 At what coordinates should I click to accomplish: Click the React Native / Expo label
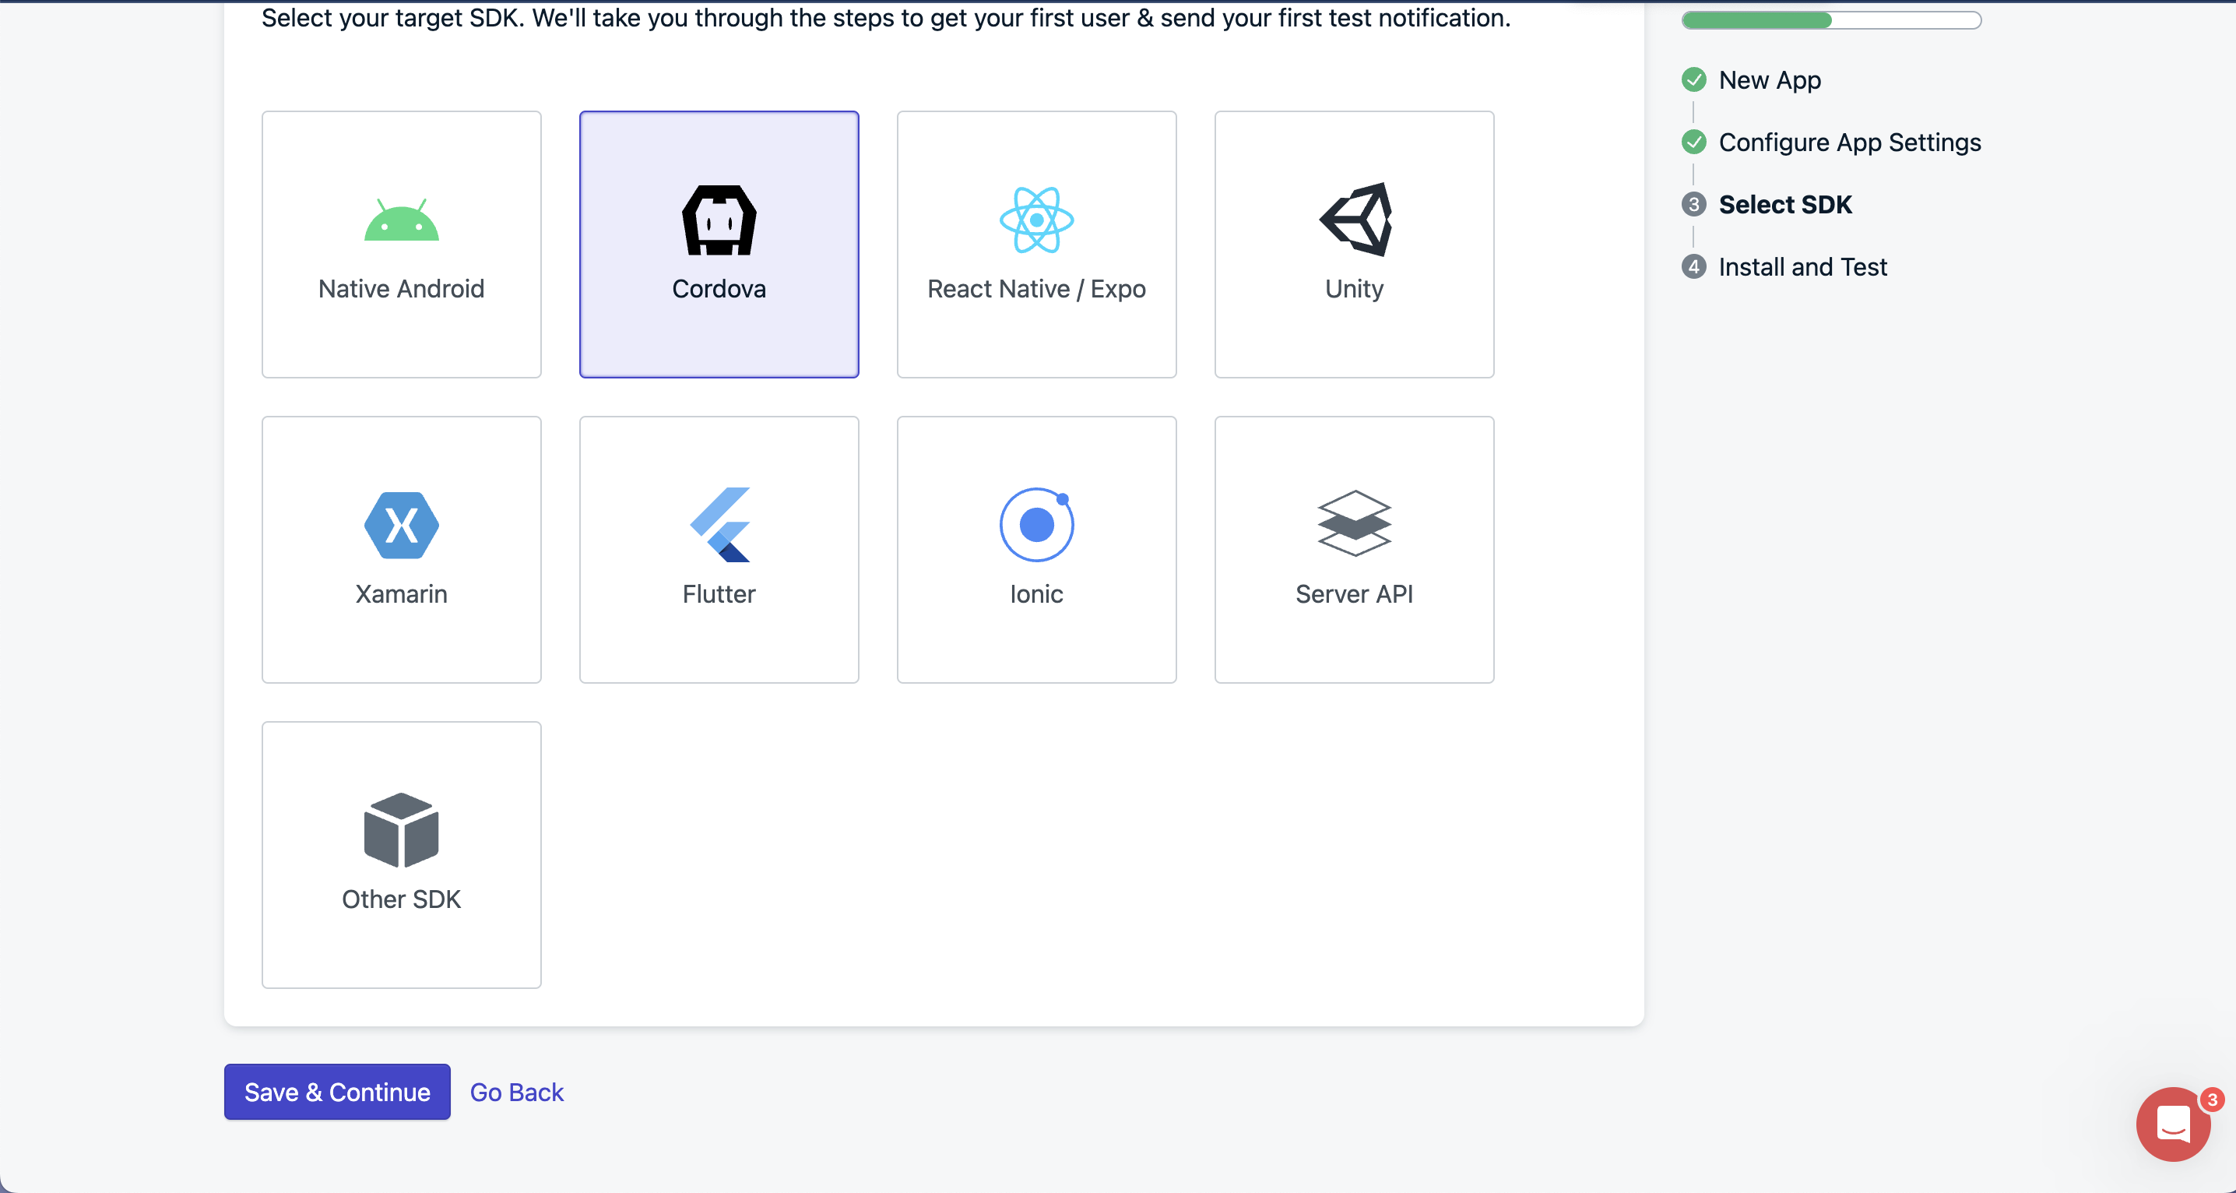click(x=1036, y=288)
